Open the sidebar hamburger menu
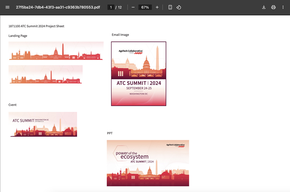Image resolution: width=290 pixels, height=192 pixels. point(7,7)
